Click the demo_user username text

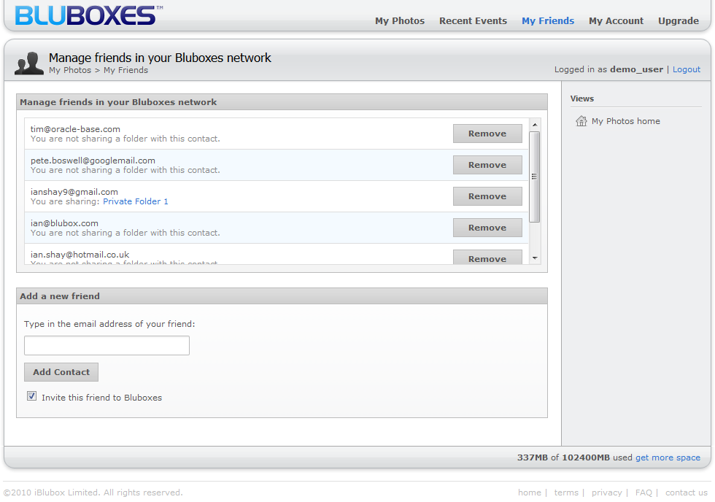click(x=636, y=69)
